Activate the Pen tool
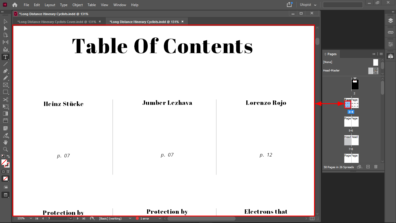The height and width of the screenshot is (223, 396). click(x=5, y=71)
